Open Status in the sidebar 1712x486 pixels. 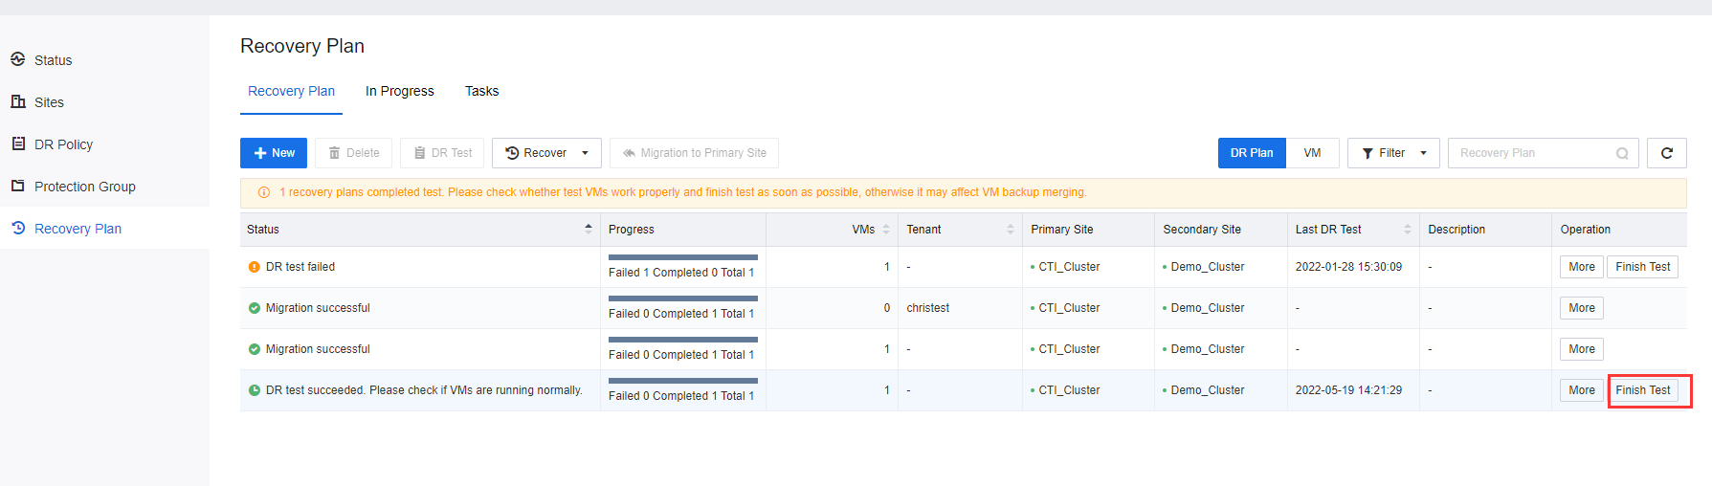(x=53, y=60)
